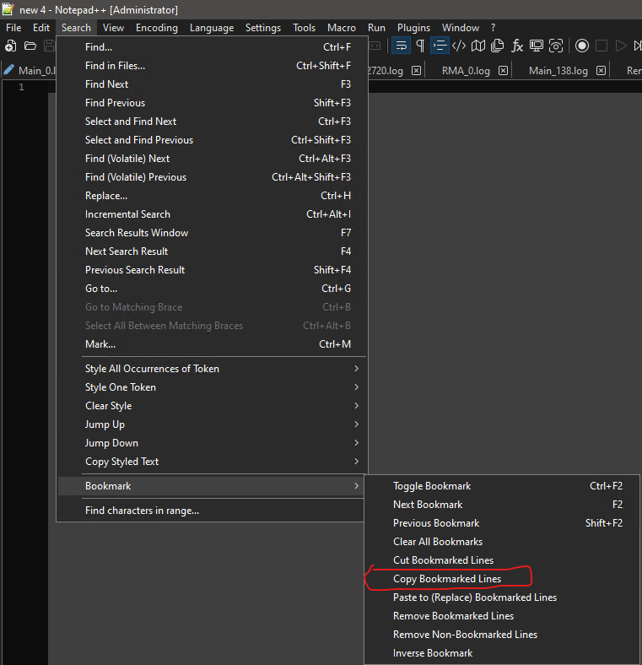
Task: Open the Window menu
Action: point(461,28)
